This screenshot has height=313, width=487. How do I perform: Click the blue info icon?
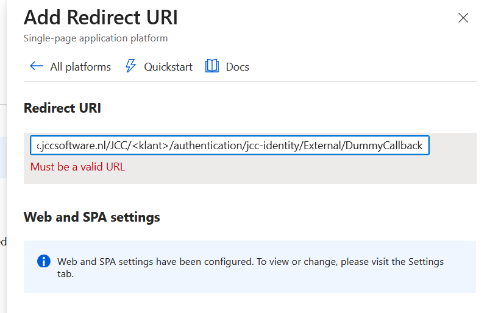[x=43, y=261]
